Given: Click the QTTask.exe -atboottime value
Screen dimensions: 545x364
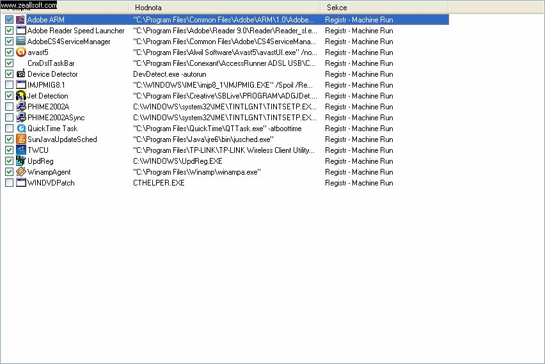Looking at the screenshot, I should (217, 129).
